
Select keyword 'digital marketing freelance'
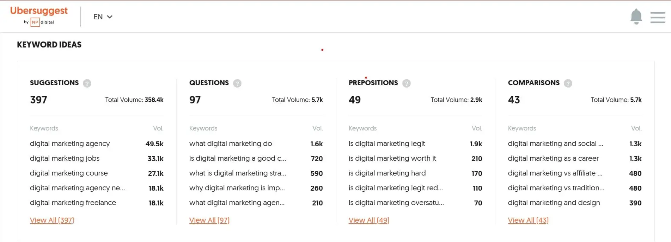pos(73,203)
